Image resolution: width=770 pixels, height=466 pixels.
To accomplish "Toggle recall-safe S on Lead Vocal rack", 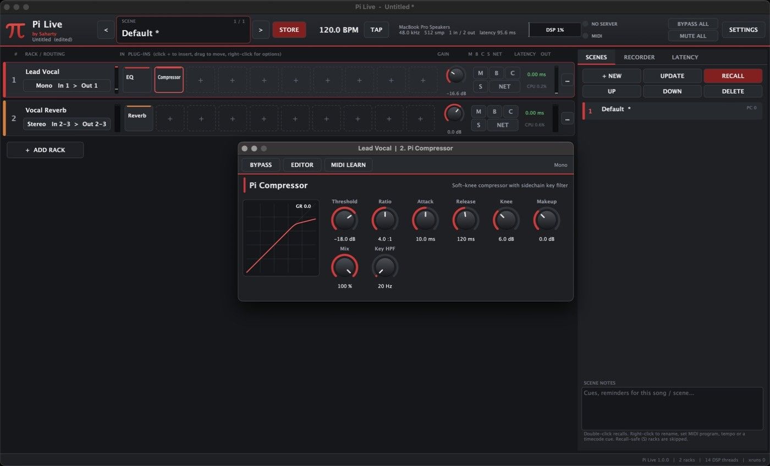I will click(480, 86).
